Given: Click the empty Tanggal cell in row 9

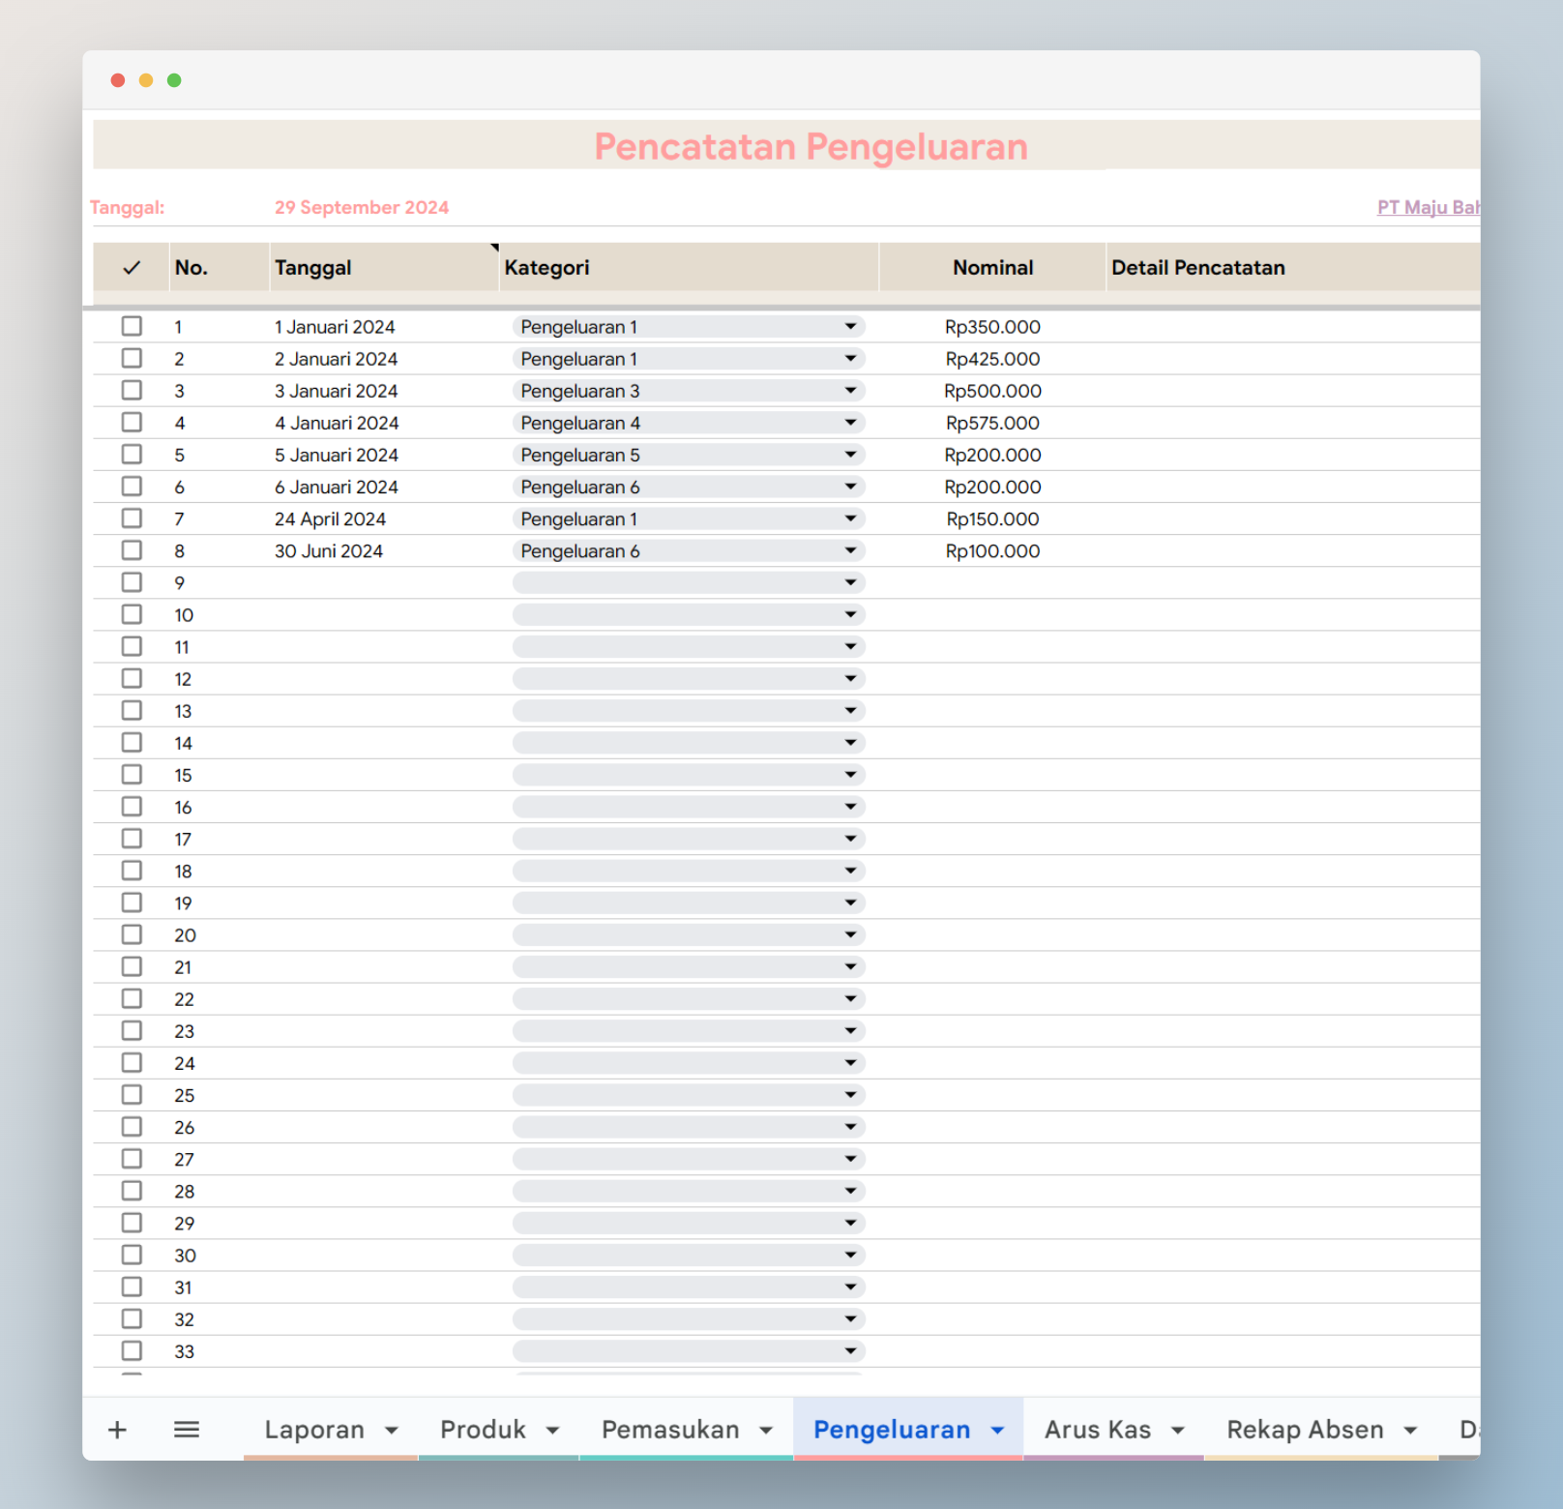Looking at the screenshot, I should pos(384,582).
